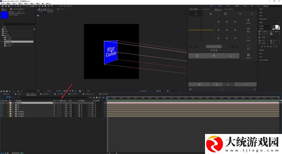Select the Rectangle shape tool
Image resolution: width=282 pixels, height=154 pixels.
(x=30, y=6)
